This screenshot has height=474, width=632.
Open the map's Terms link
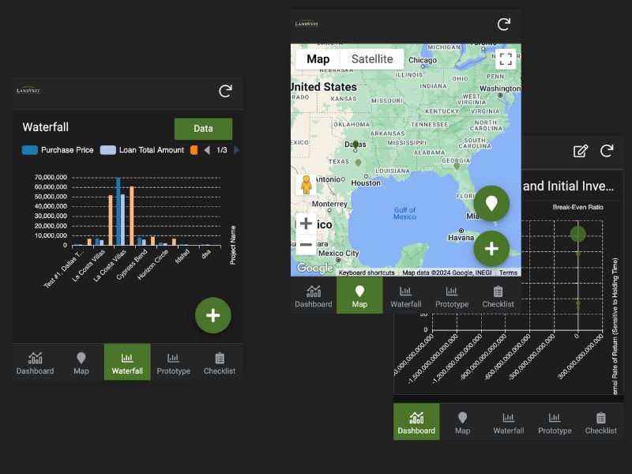(508, 273)
